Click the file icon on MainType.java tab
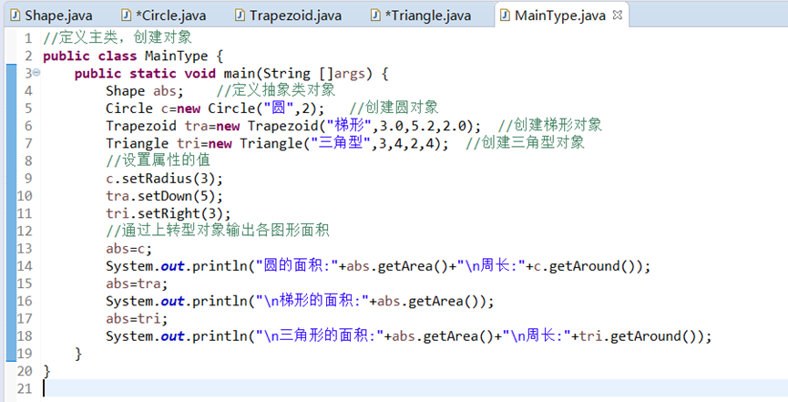Viewport: 788px width, 402px height. point(505,15)
